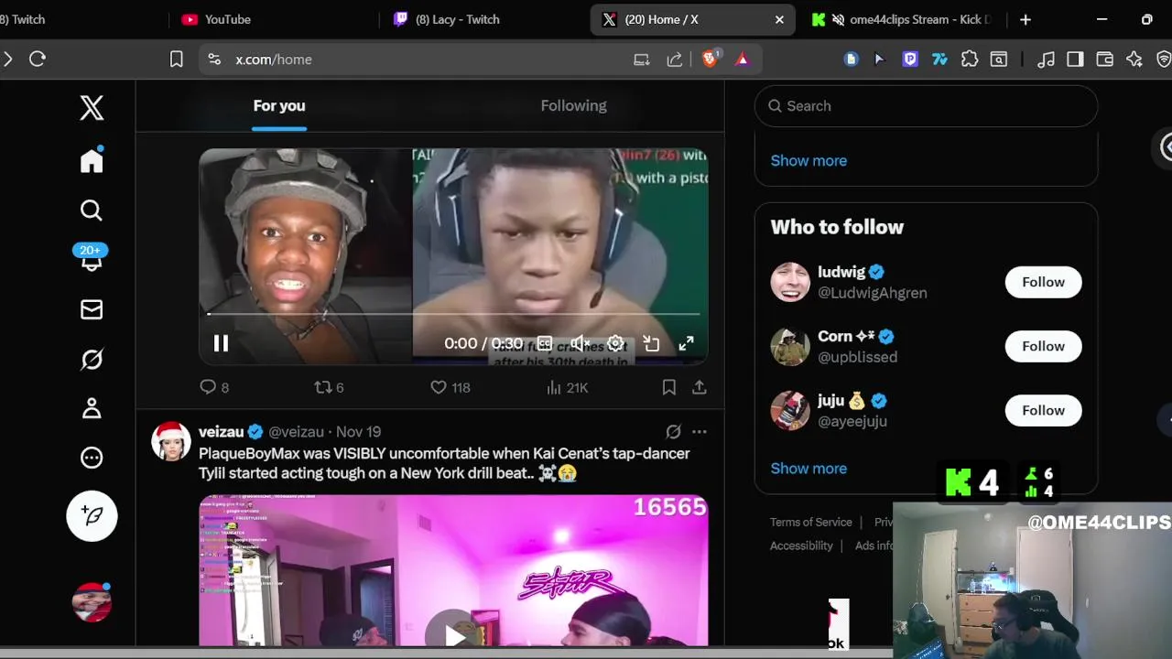
Task: Open the X logo home link
Action: [92, 108]
